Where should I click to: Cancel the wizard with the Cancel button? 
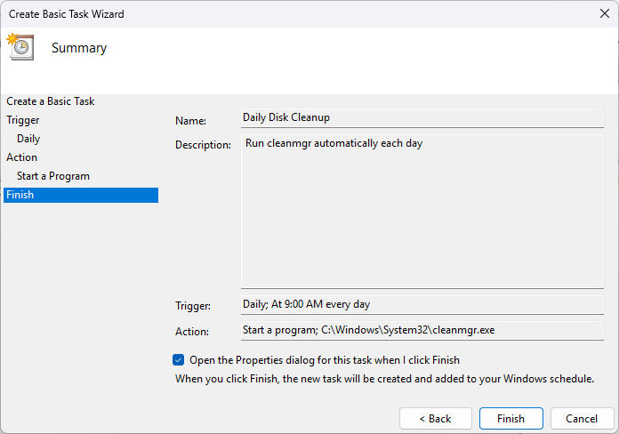click(x=583, y=418)
